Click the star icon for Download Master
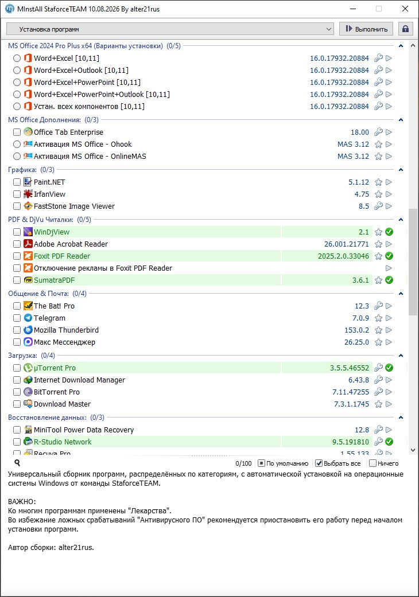 [378, 404]
